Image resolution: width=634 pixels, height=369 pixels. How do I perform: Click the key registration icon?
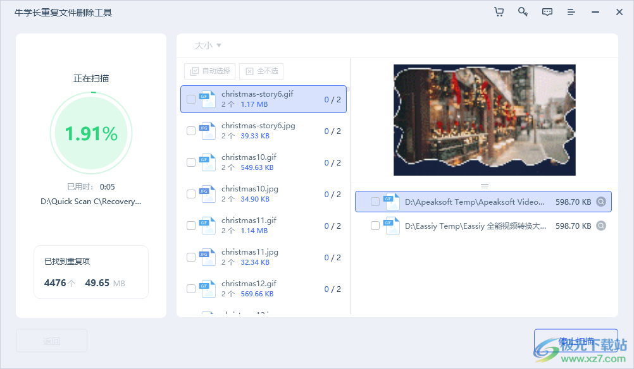click(523, 12)
